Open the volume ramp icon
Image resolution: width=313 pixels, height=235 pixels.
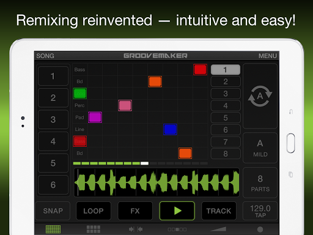(x=218, y=229)
